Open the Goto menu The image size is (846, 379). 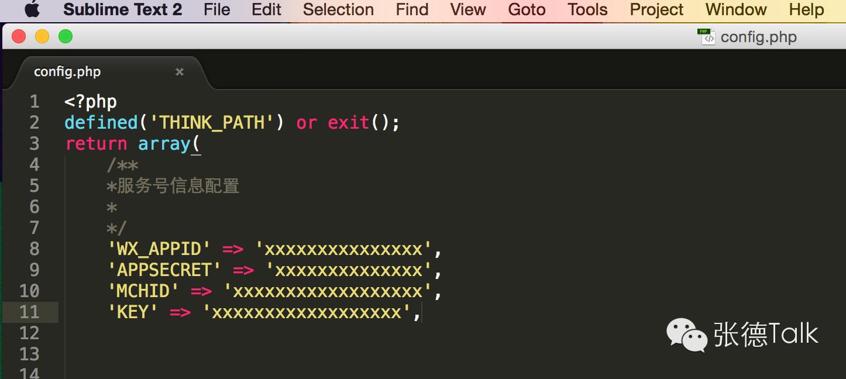527,10
